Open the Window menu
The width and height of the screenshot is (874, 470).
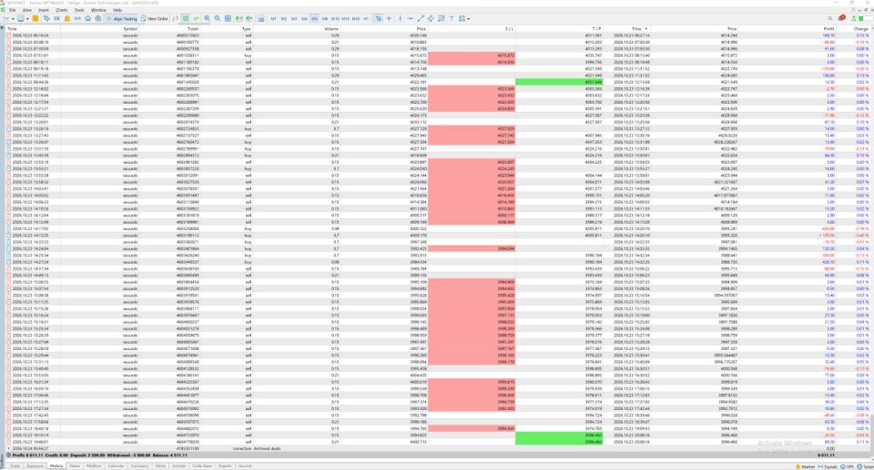[x=98, y=10]
